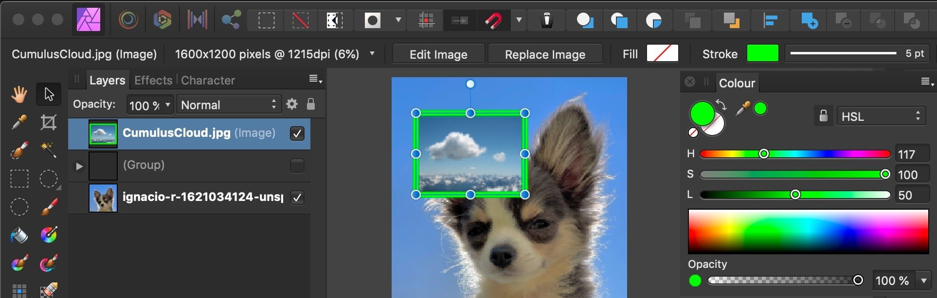Switch to the Effects tab
The image size is (937, 298).
[x=153, y=81]
